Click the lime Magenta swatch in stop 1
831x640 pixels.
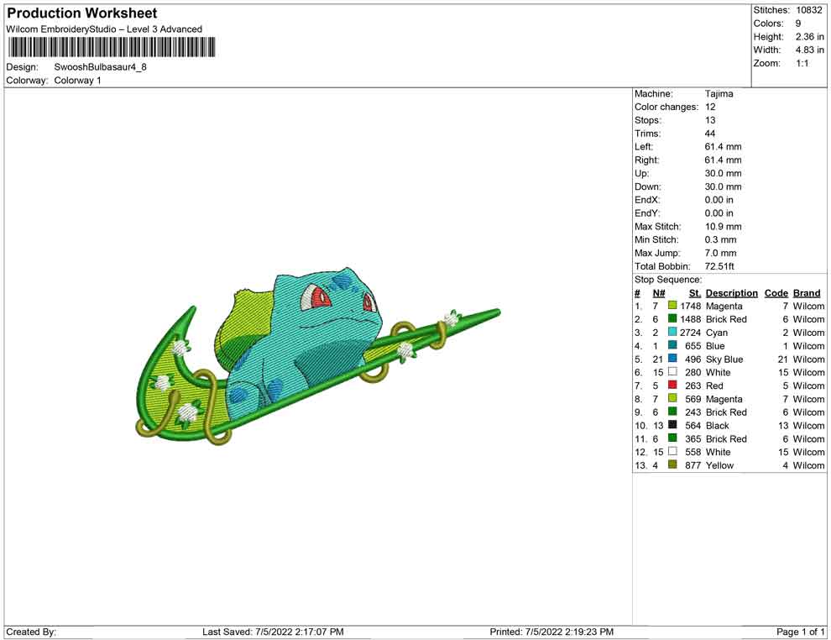click(x=672, y=306)
